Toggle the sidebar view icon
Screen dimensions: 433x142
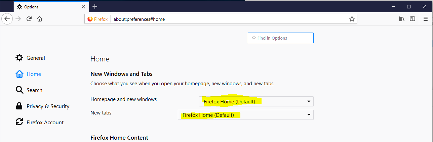412,19
